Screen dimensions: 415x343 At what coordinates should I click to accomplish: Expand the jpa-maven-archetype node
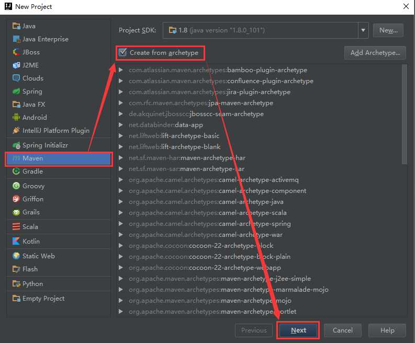[x=121, y=103]
